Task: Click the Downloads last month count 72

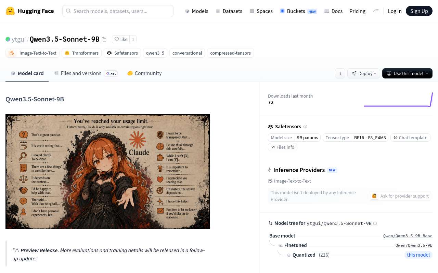Action: [271, 102]
